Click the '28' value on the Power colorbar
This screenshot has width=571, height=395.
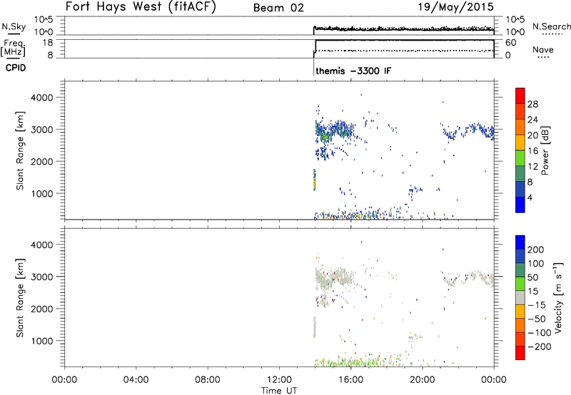coord(532,104)
